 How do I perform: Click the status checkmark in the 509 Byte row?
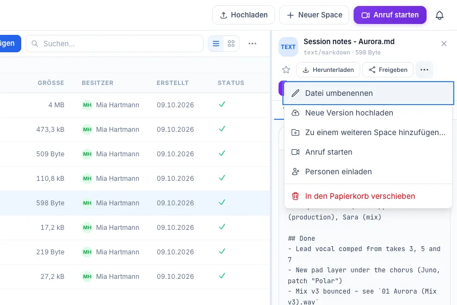222,153
